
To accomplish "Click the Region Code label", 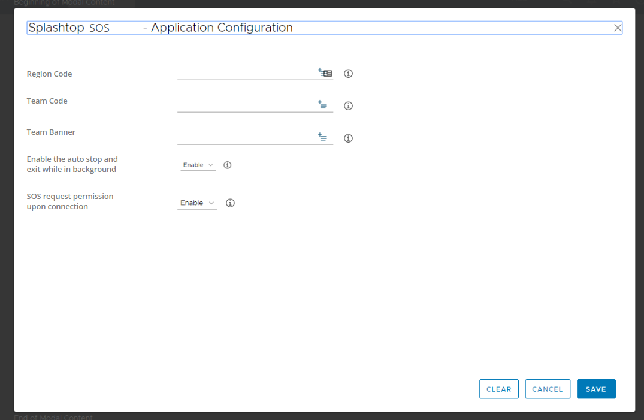I will click(x=49, y=74).
